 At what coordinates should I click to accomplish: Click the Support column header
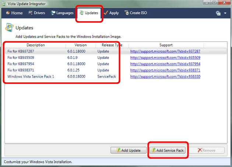166,45
